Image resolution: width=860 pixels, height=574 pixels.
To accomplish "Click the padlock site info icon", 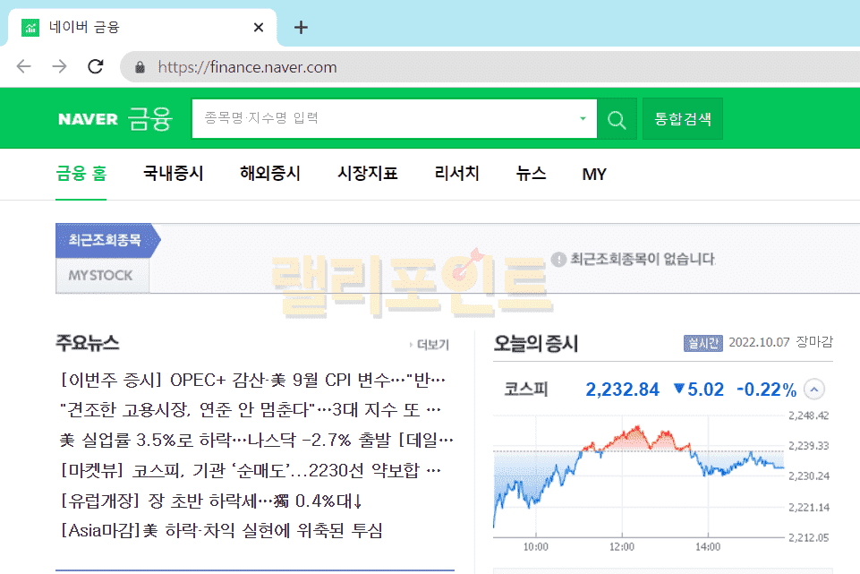I will (x=140, y=67).
